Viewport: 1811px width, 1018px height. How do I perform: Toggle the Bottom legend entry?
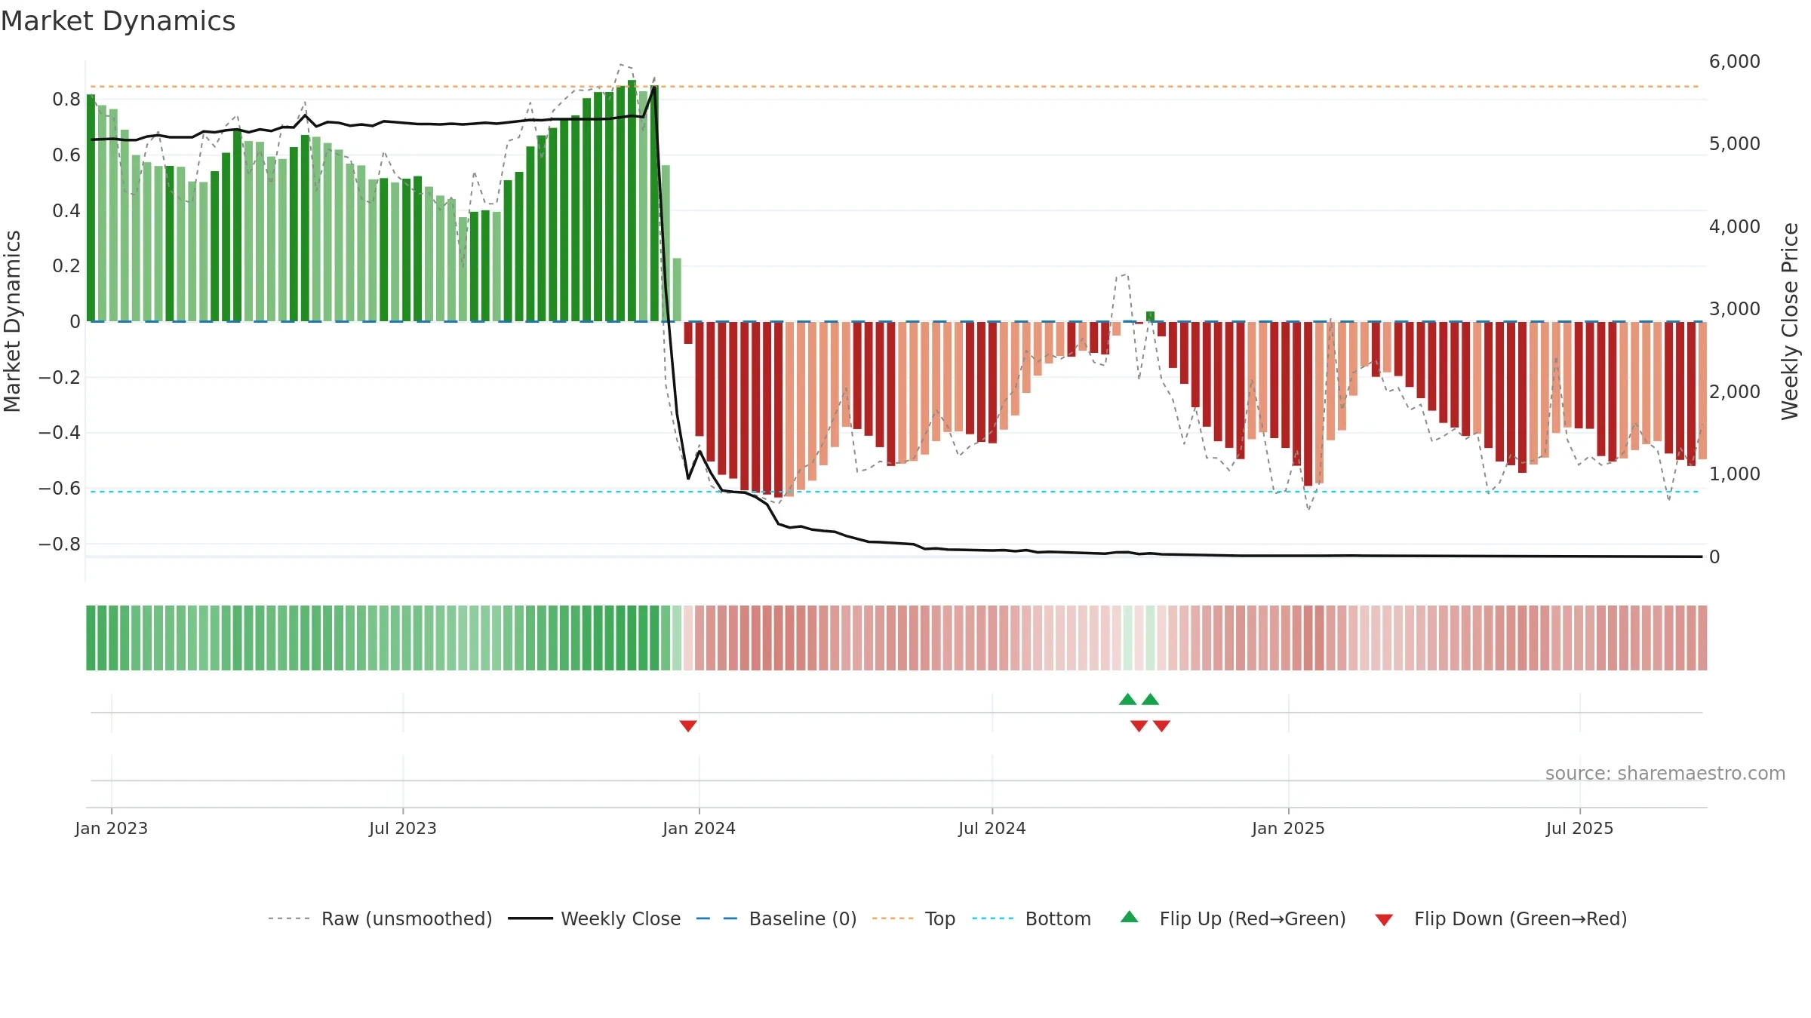point(1032,918)
